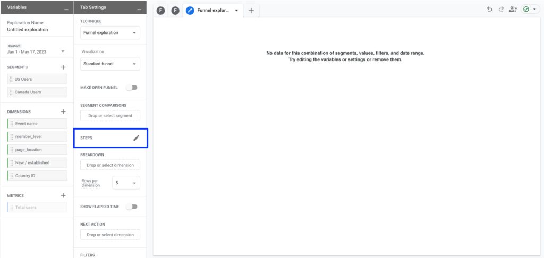Image resolution: width=544 pixels, height=258 pixels.
Task: Minimize the Variables panel
Action: (x=65, y=8)
